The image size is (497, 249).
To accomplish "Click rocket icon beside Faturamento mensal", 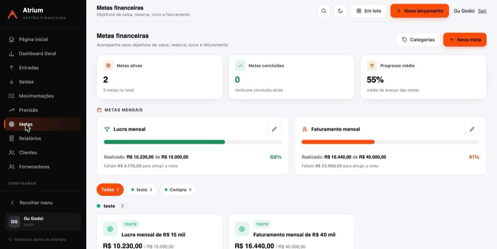I will click(304, 129).
